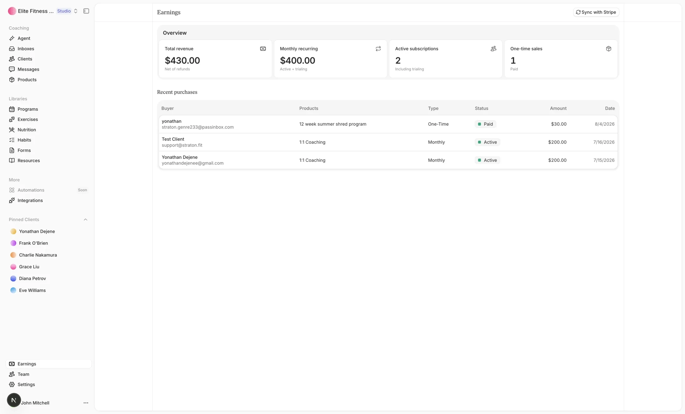The image size is (685, 414).
Task: Open Habits checklist icon
Action: coord(12,140)
